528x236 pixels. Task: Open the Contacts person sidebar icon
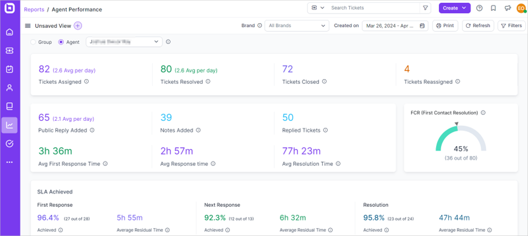tap(10, 88)
